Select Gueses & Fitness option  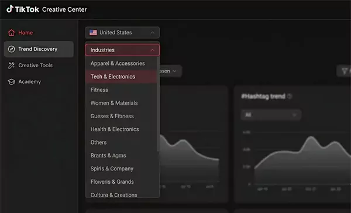coord(121,116)
